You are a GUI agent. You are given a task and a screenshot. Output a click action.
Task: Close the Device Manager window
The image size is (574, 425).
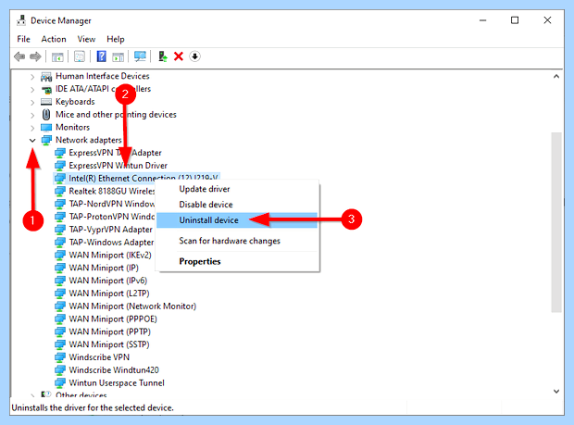547,20
